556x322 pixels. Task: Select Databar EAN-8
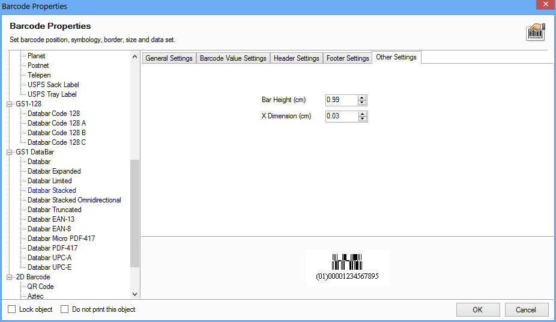[49, 228]
